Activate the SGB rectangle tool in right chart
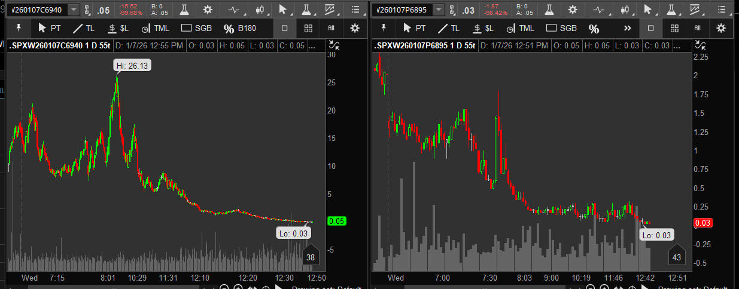 (561, 28)
